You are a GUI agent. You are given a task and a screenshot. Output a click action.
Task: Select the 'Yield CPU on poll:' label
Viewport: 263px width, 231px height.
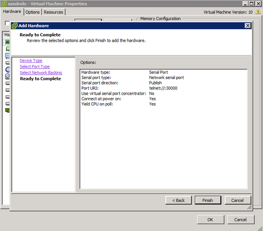tap(97, 104)
